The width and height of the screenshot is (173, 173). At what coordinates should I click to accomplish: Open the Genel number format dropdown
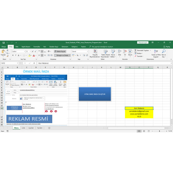click(87, 51)
